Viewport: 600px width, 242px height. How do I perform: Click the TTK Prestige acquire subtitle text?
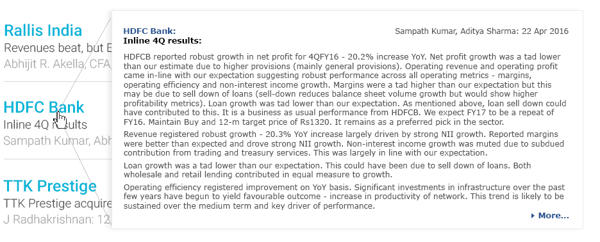[58, 204]
